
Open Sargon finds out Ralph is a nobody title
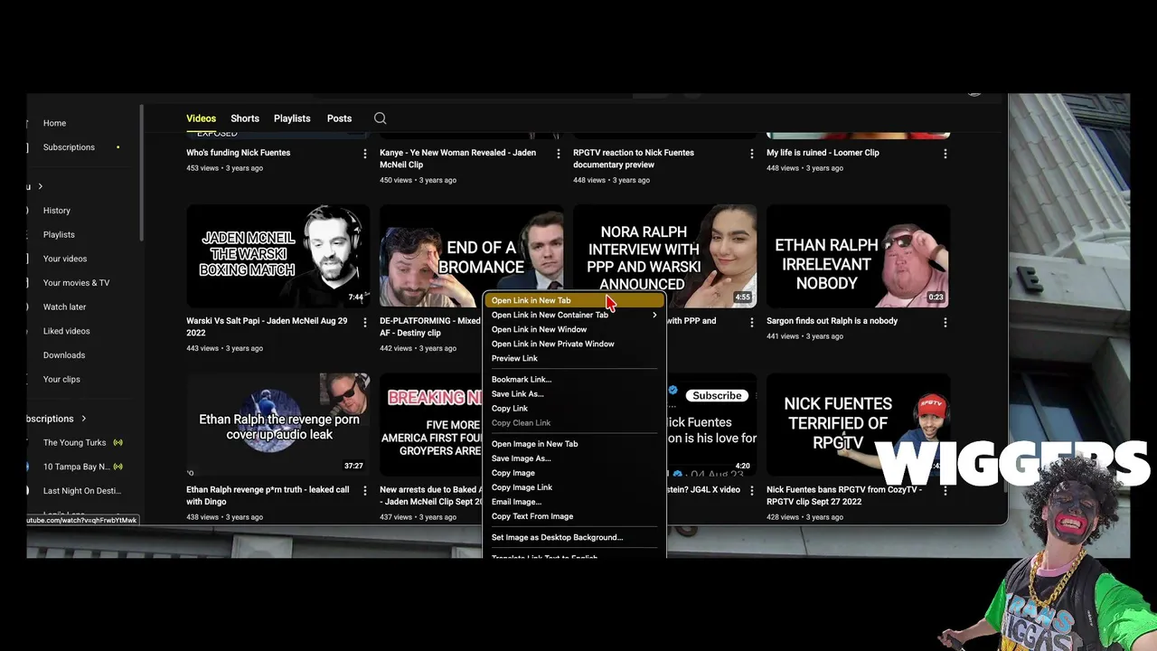[x=832, y=321]
